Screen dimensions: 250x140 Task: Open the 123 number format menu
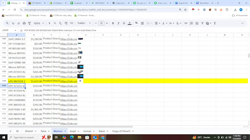[71, 23]
